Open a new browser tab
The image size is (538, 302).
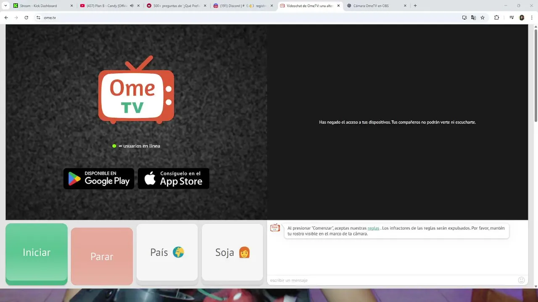pyautogui.click(x=415, y=6)
